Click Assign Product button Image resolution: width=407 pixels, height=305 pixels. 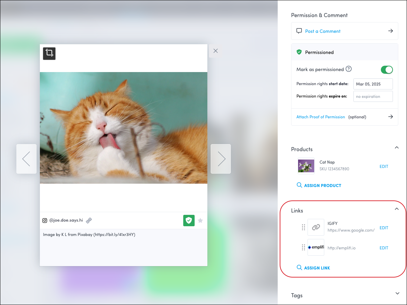[319, 185]
